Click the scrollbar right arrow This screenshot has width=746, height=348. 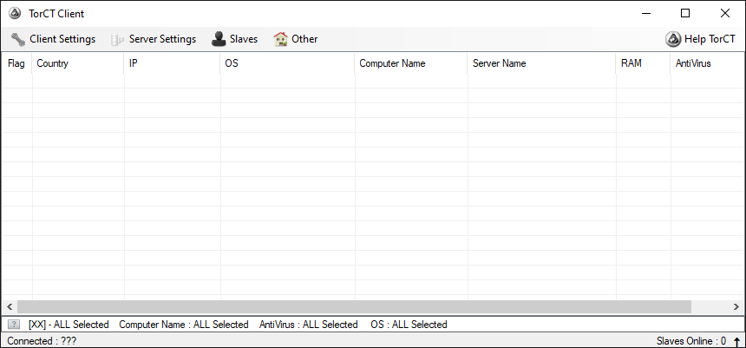coord(736,306)
